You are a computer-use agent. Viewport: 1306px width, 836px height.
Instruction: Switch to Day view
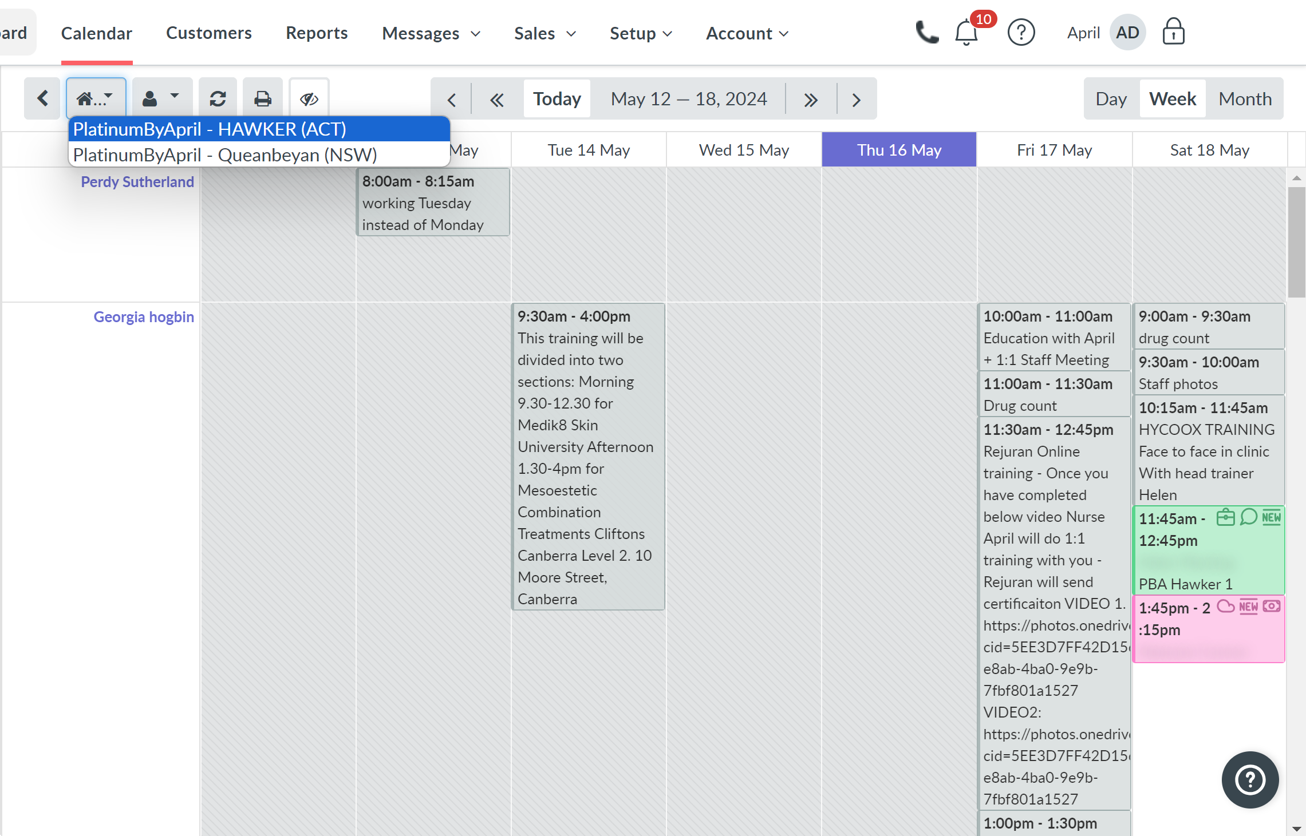(1111, 99)
